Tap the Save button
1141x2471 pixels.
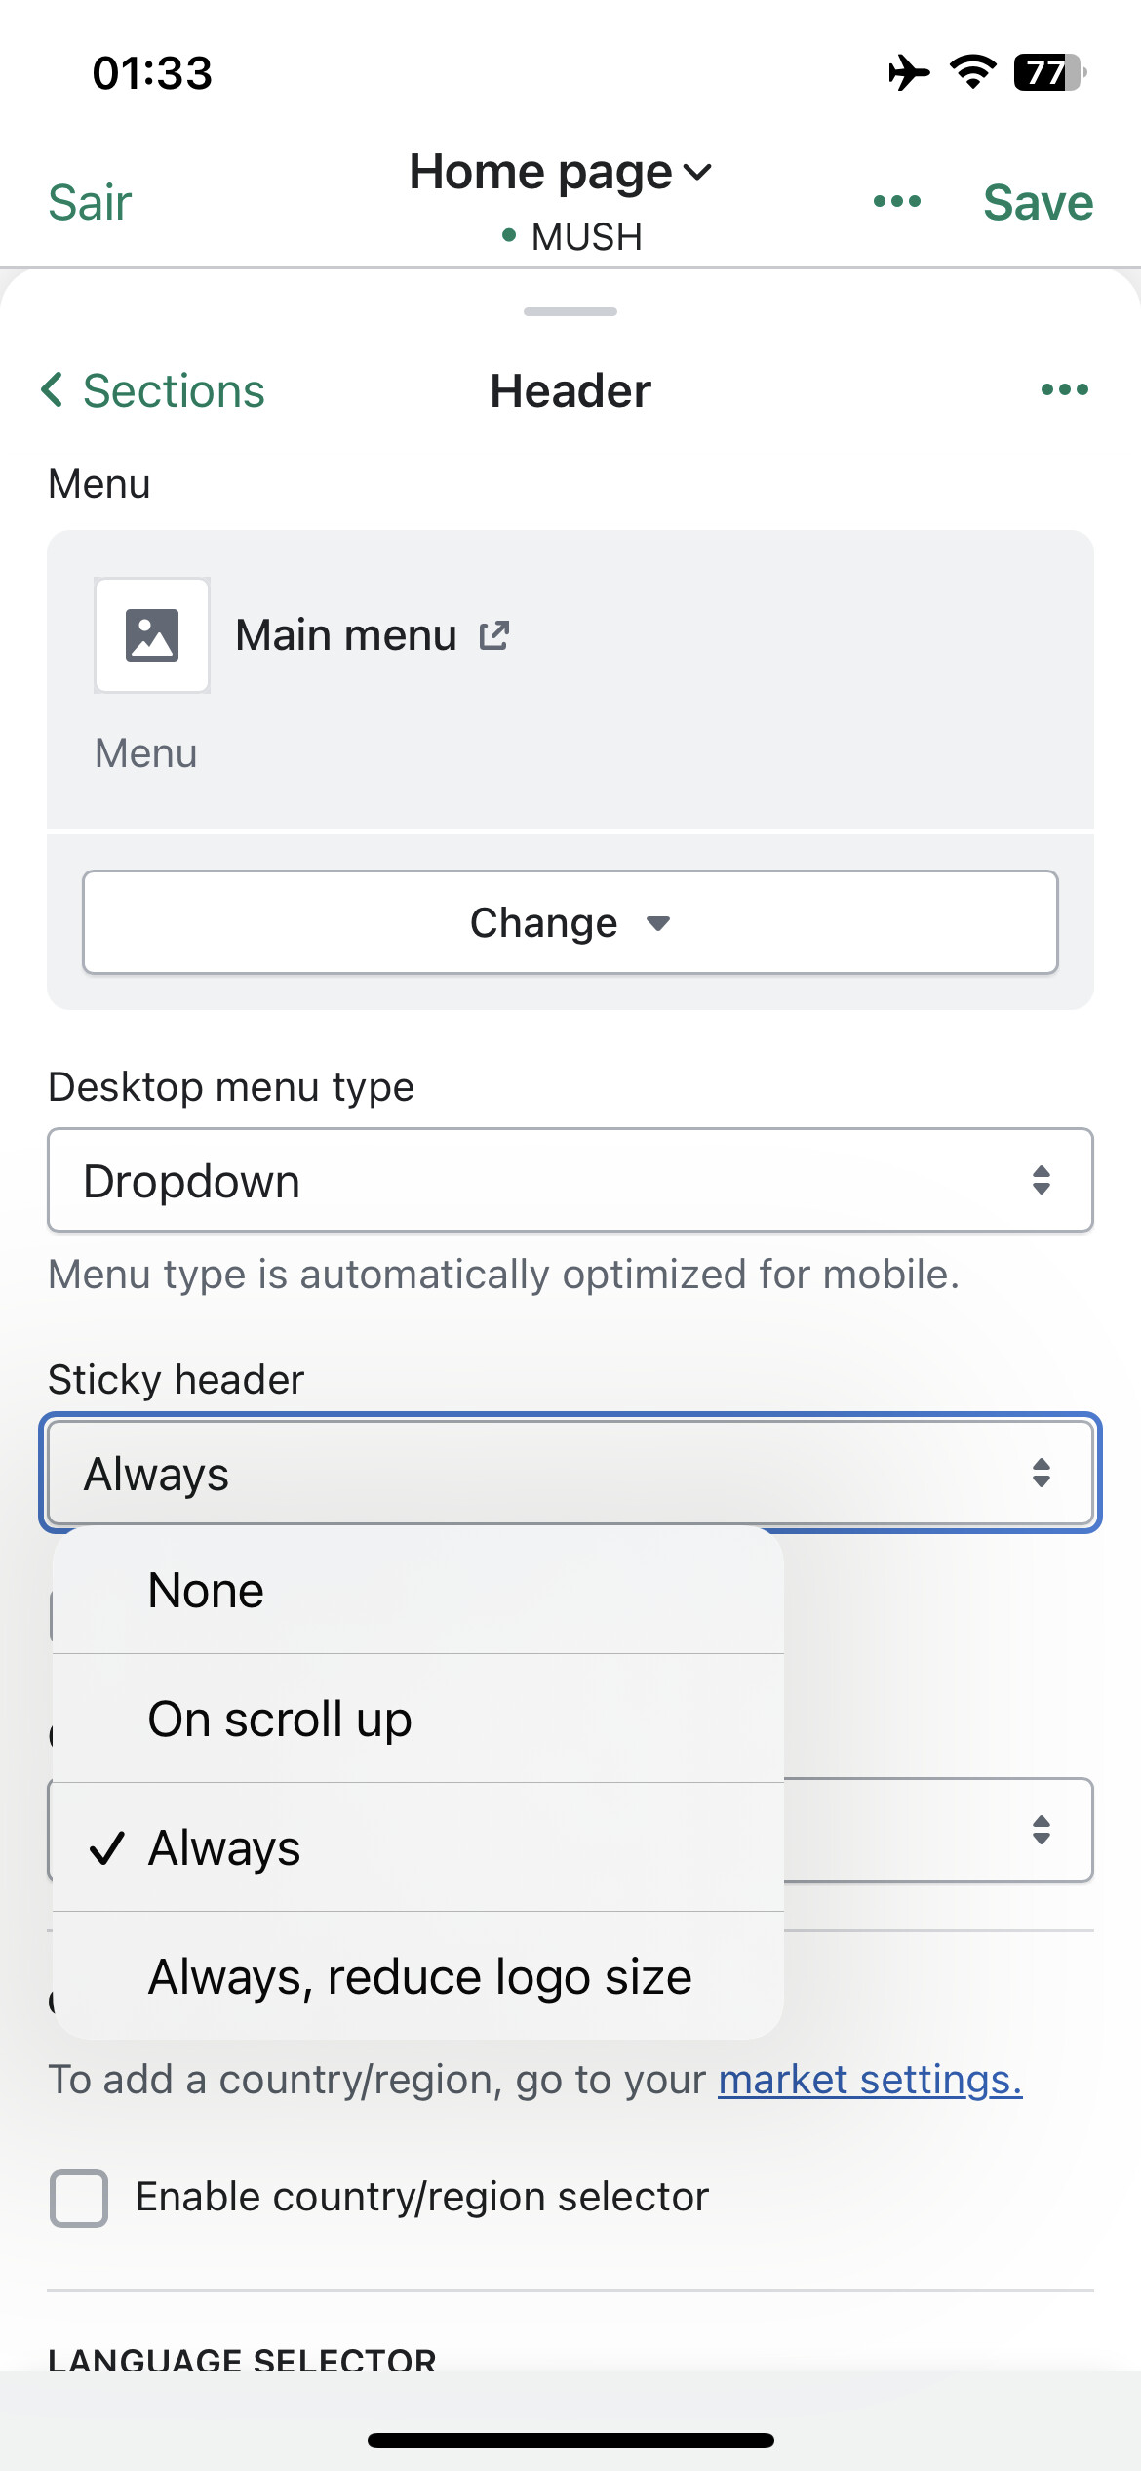[1038, 203]
